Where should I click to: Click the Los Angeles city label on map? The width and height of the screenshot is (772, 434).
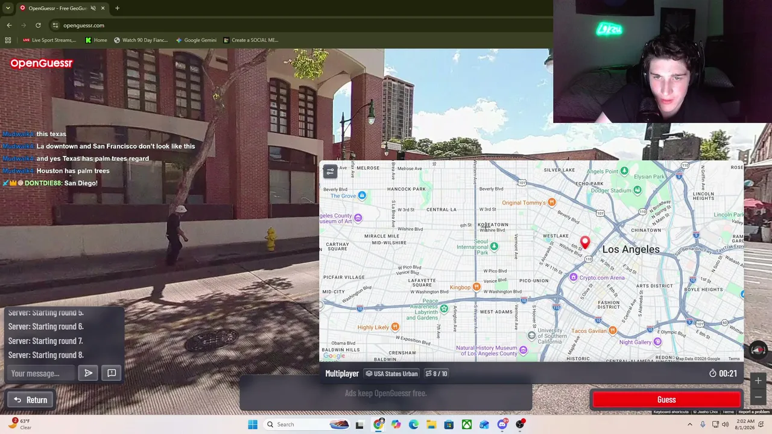pyautogui.click(x=631, y=250)
